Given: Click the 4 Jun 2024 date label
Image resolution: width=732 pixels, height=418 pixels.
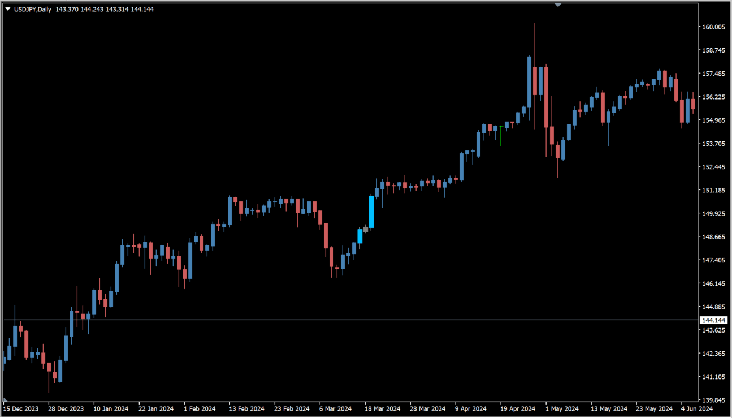Looking at the screenshot, I should 697,409.
